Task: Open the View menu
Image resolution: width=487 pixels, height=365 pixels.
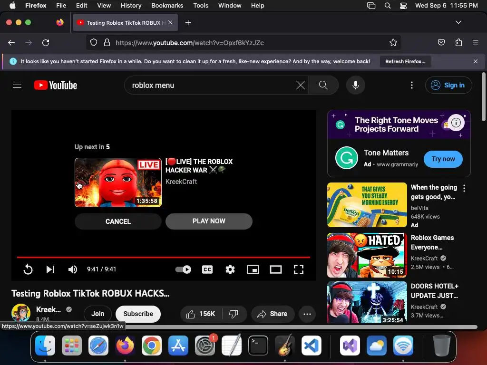Action: 104,5
